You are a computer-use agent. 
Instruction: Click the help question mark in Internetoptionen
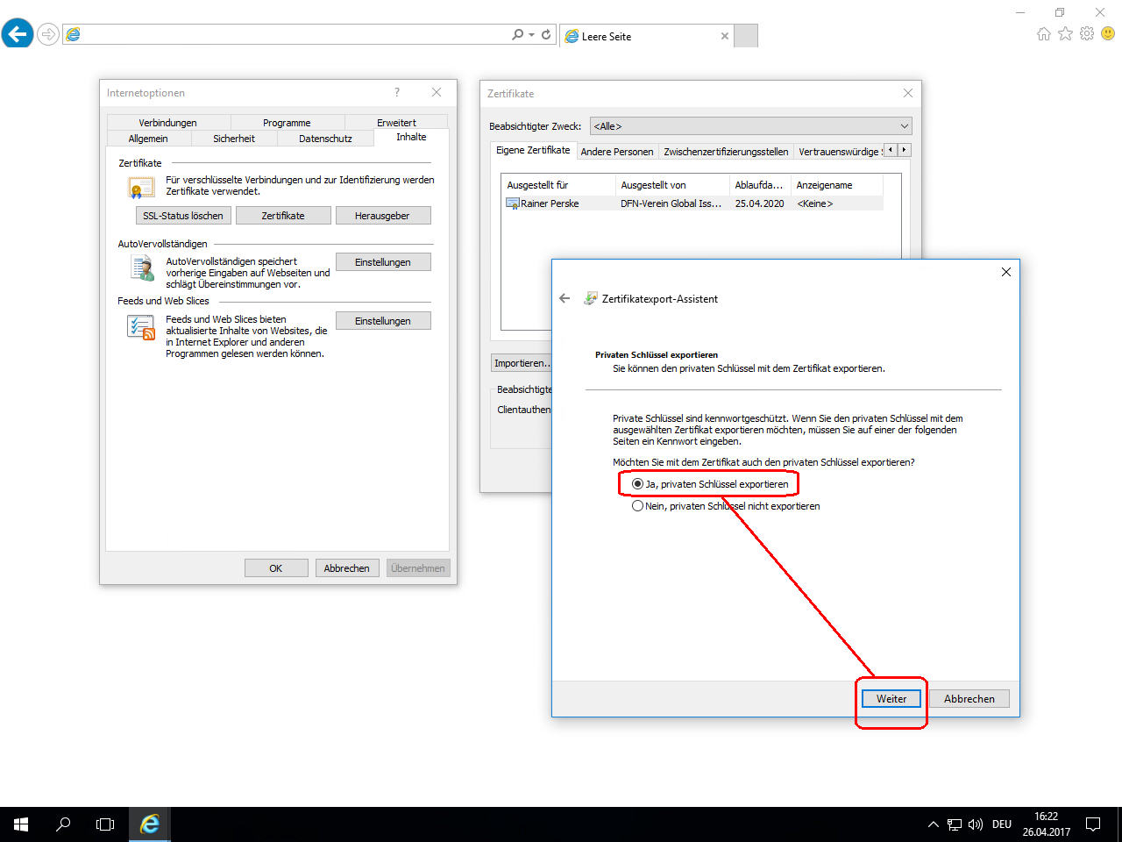pyautogui.click(x=397, y=92)
